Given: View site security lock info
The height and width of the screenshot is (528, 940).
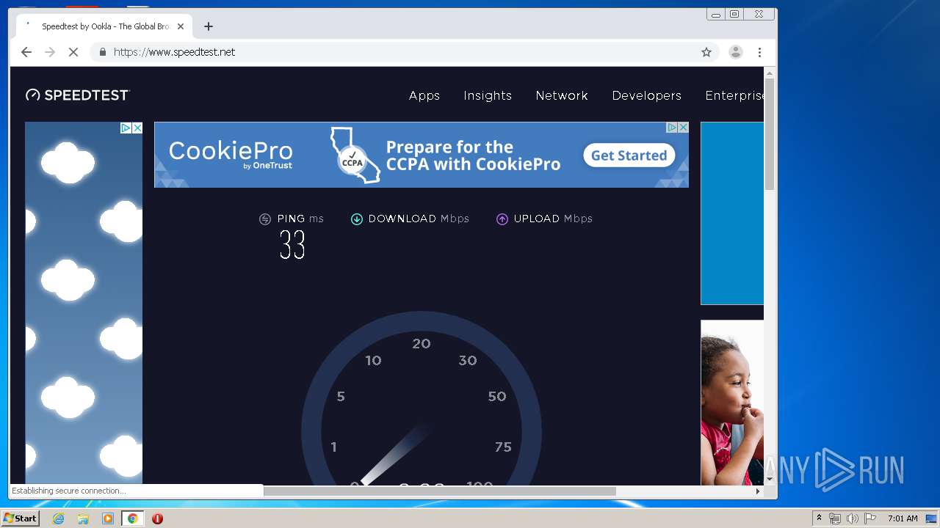Looking at the screenshot, I should (103, 52).
